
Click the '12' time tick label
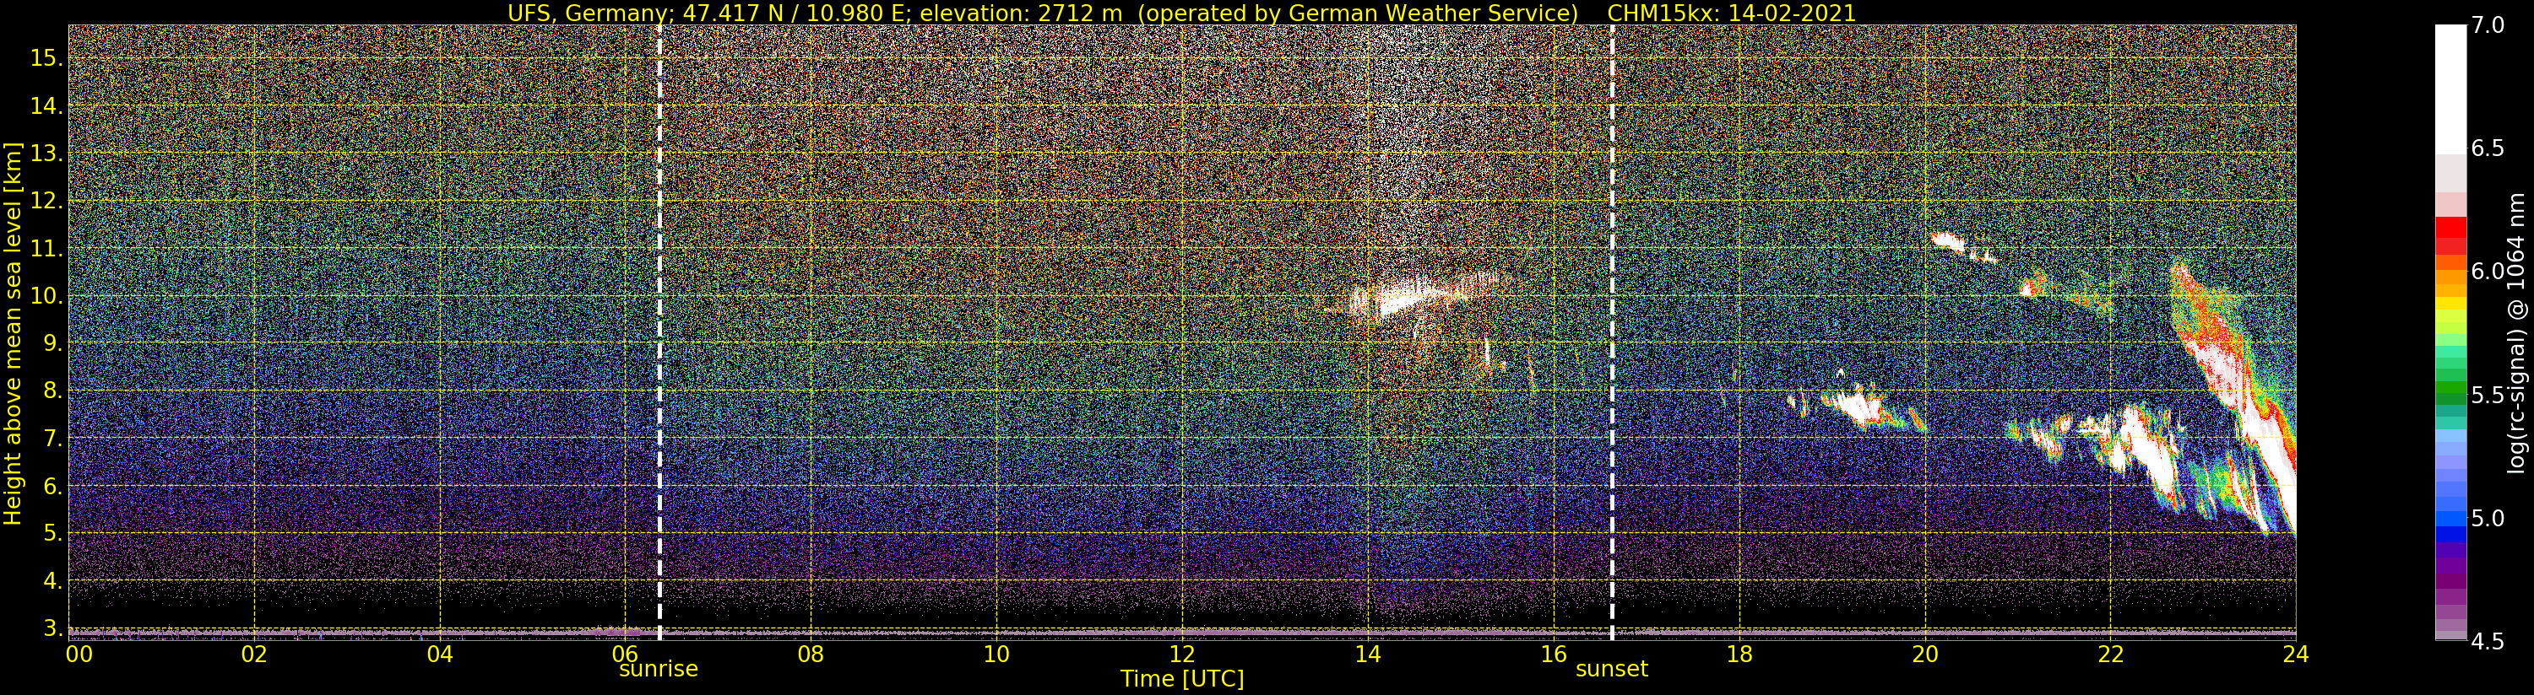pos(1181,654)
